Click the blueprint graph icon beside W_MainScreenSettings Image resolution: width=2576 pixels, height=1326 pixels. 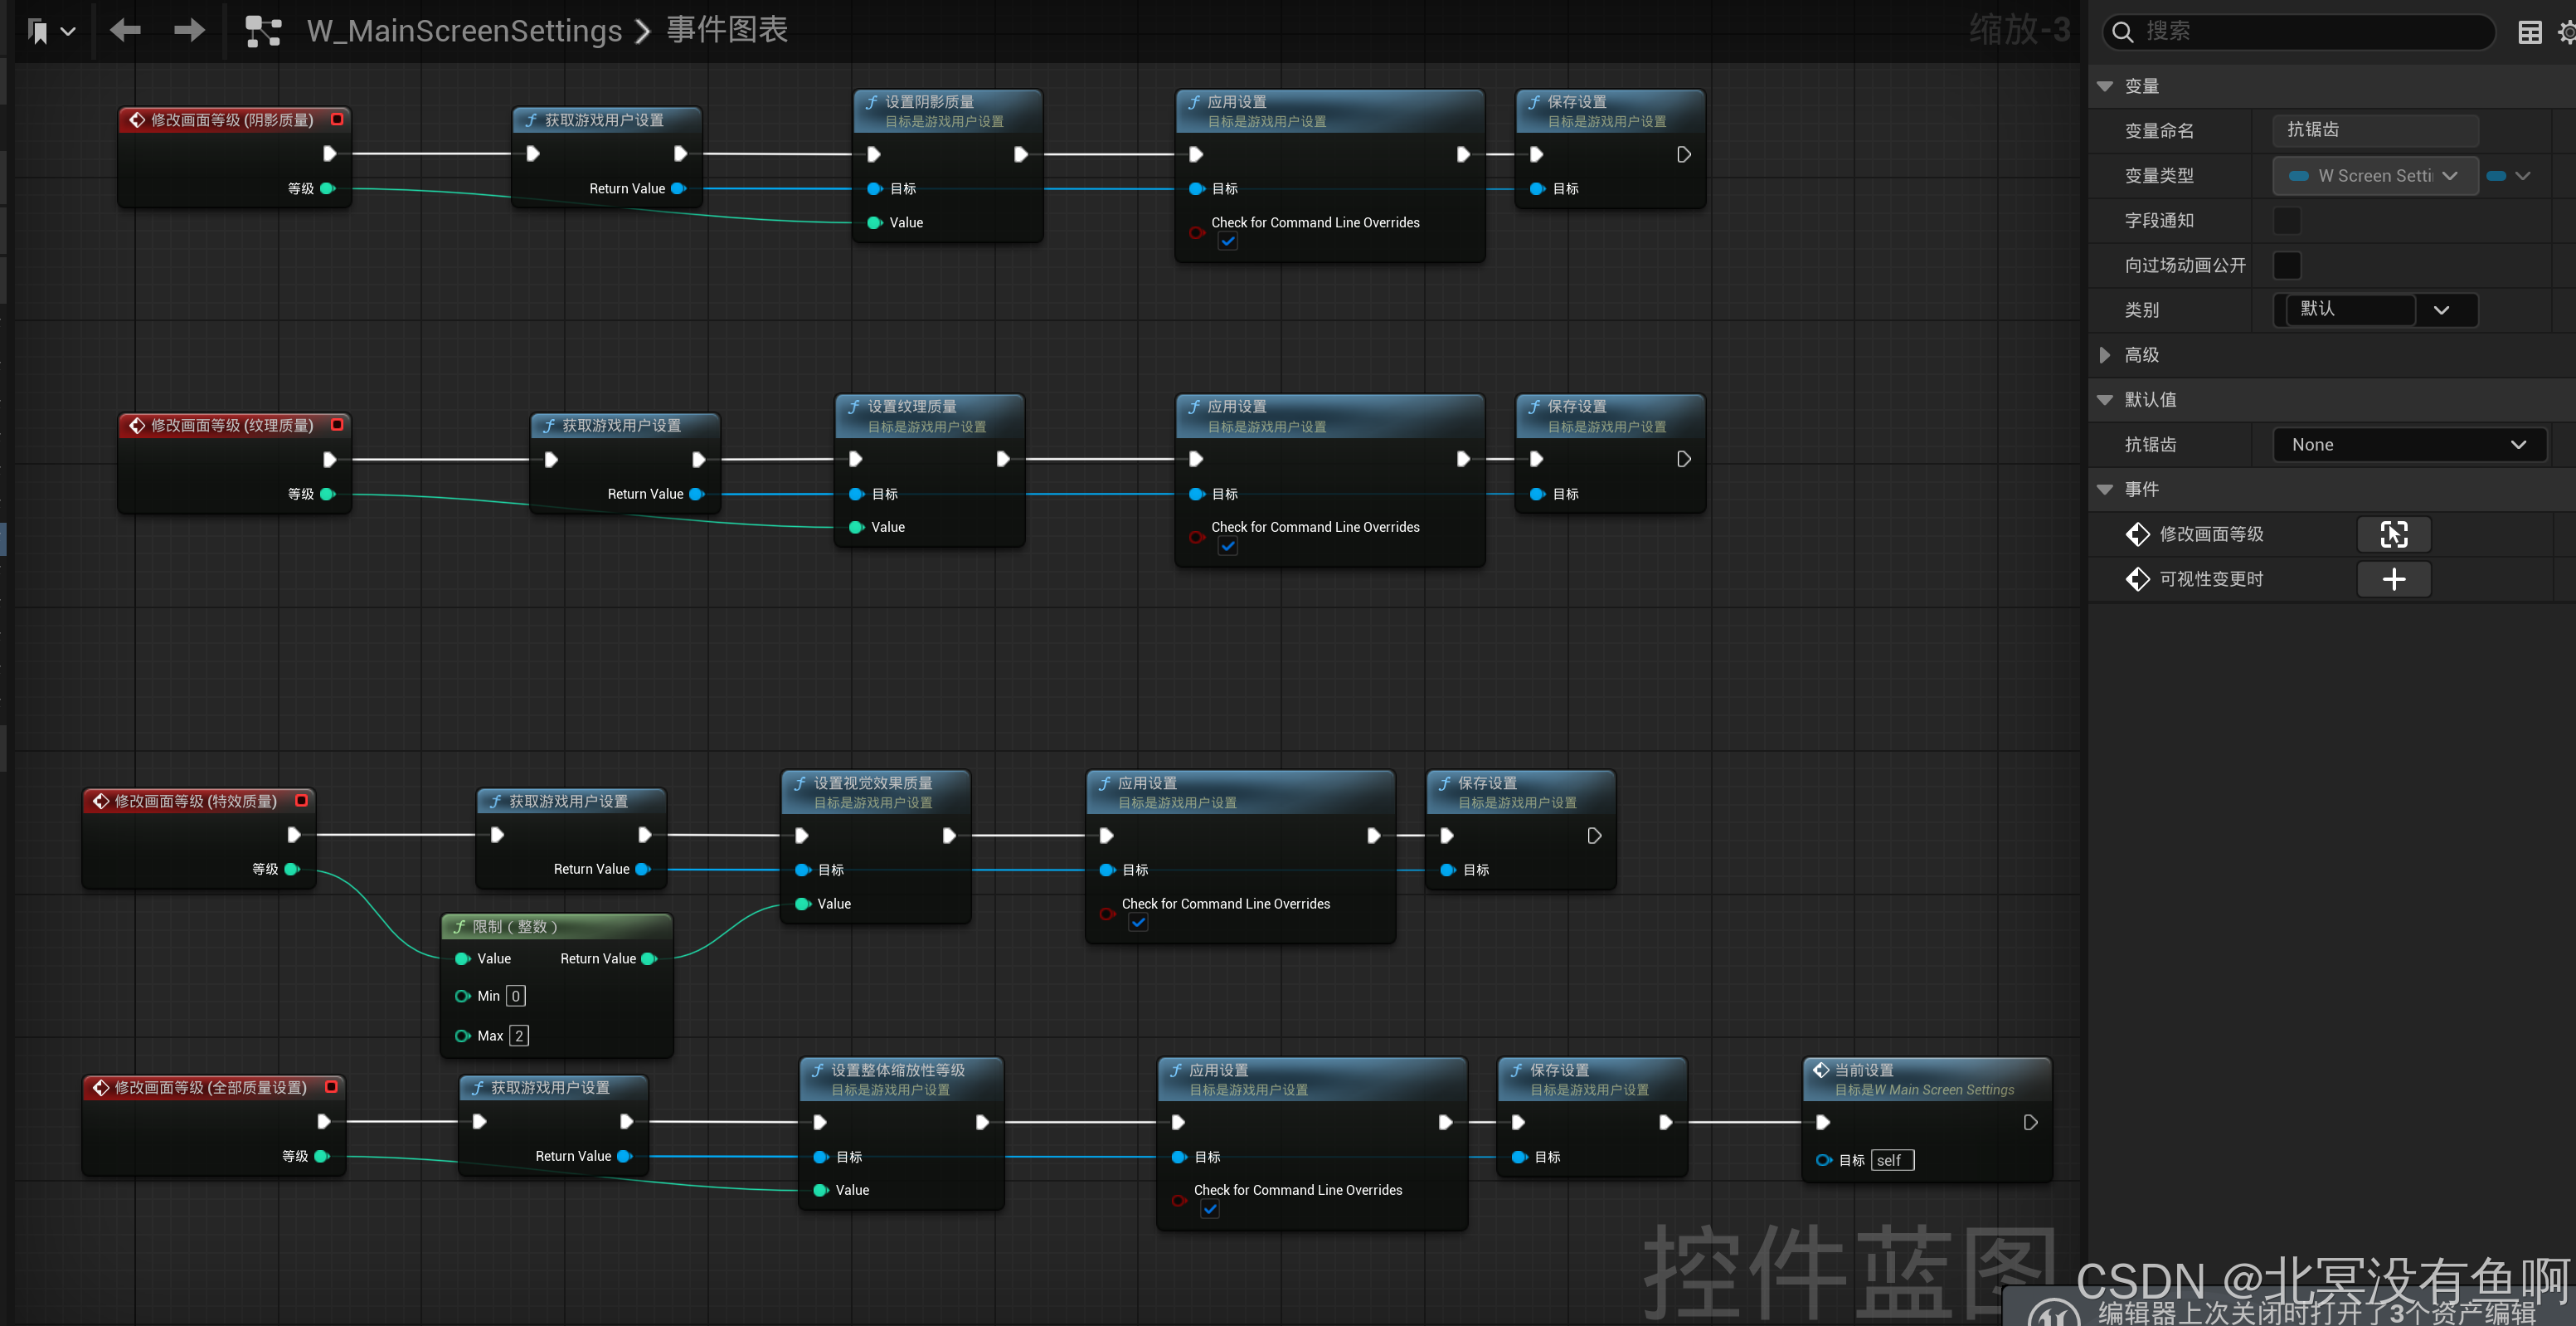click(263, 31)
